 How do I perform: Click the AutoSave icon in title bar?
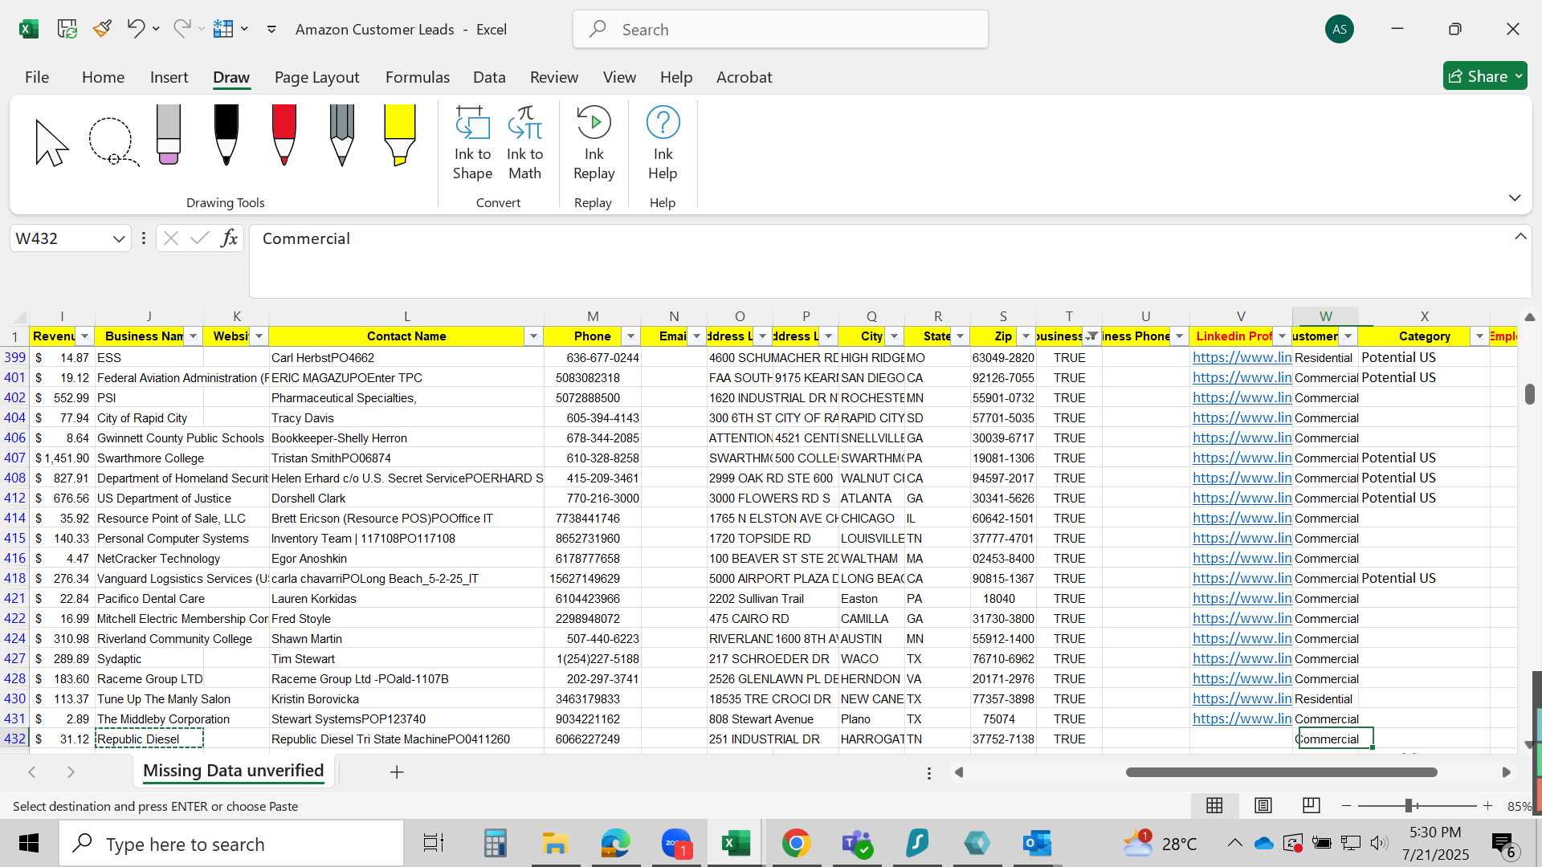(x=67, y=29)
